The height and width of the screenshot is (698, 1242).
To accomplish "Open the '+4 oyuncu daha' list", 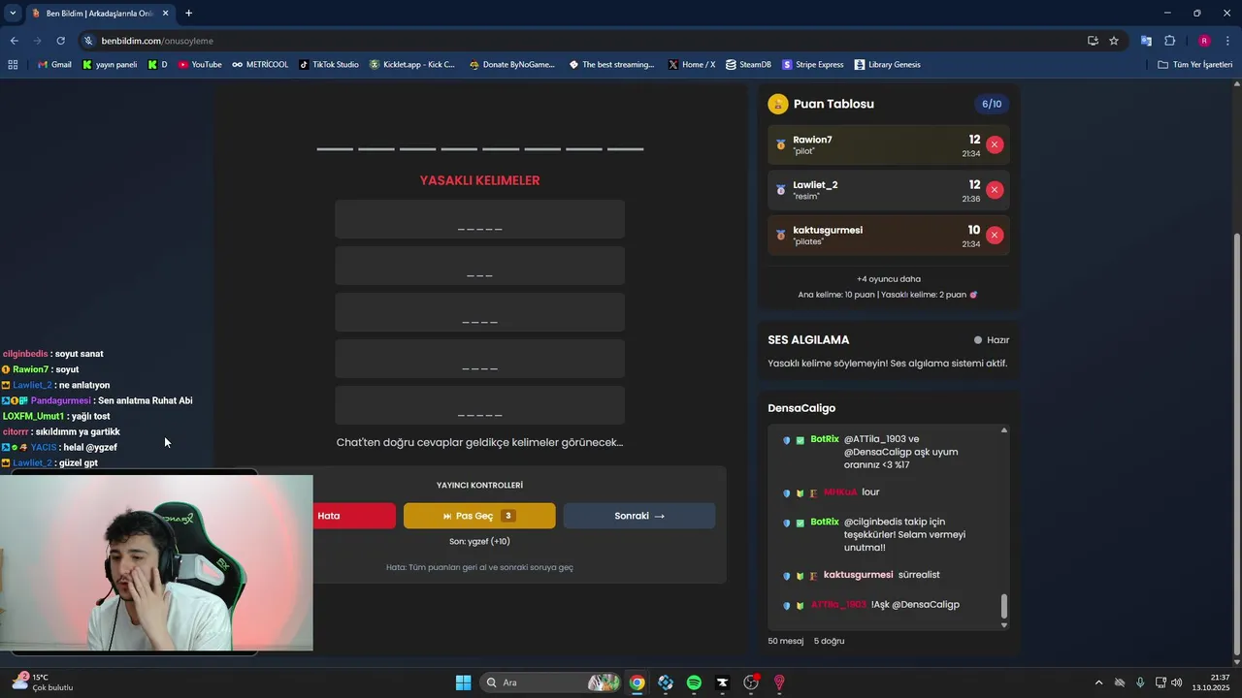I will [889, 278].
